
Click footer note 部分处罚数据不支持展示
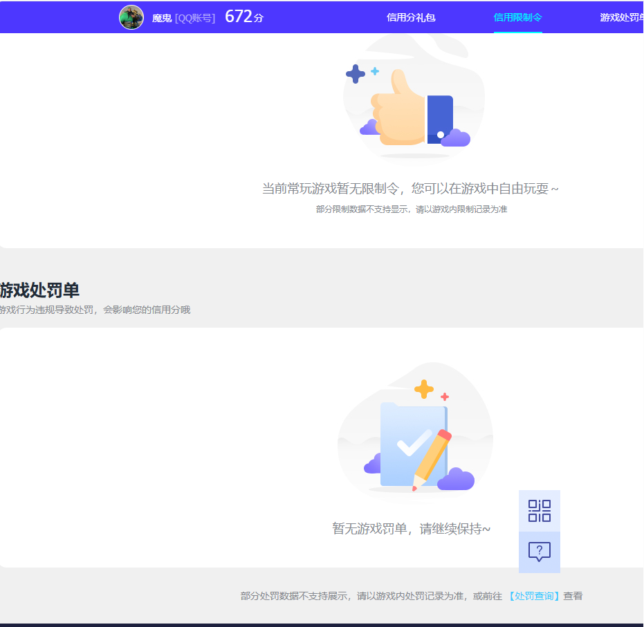[x=412, y=596]
